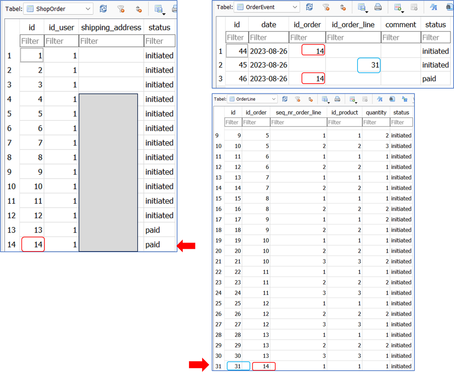Select the 'paid' status cell in ShopOrder row 13
This screenshot has width=454, height=372.
tap(159, 230)
